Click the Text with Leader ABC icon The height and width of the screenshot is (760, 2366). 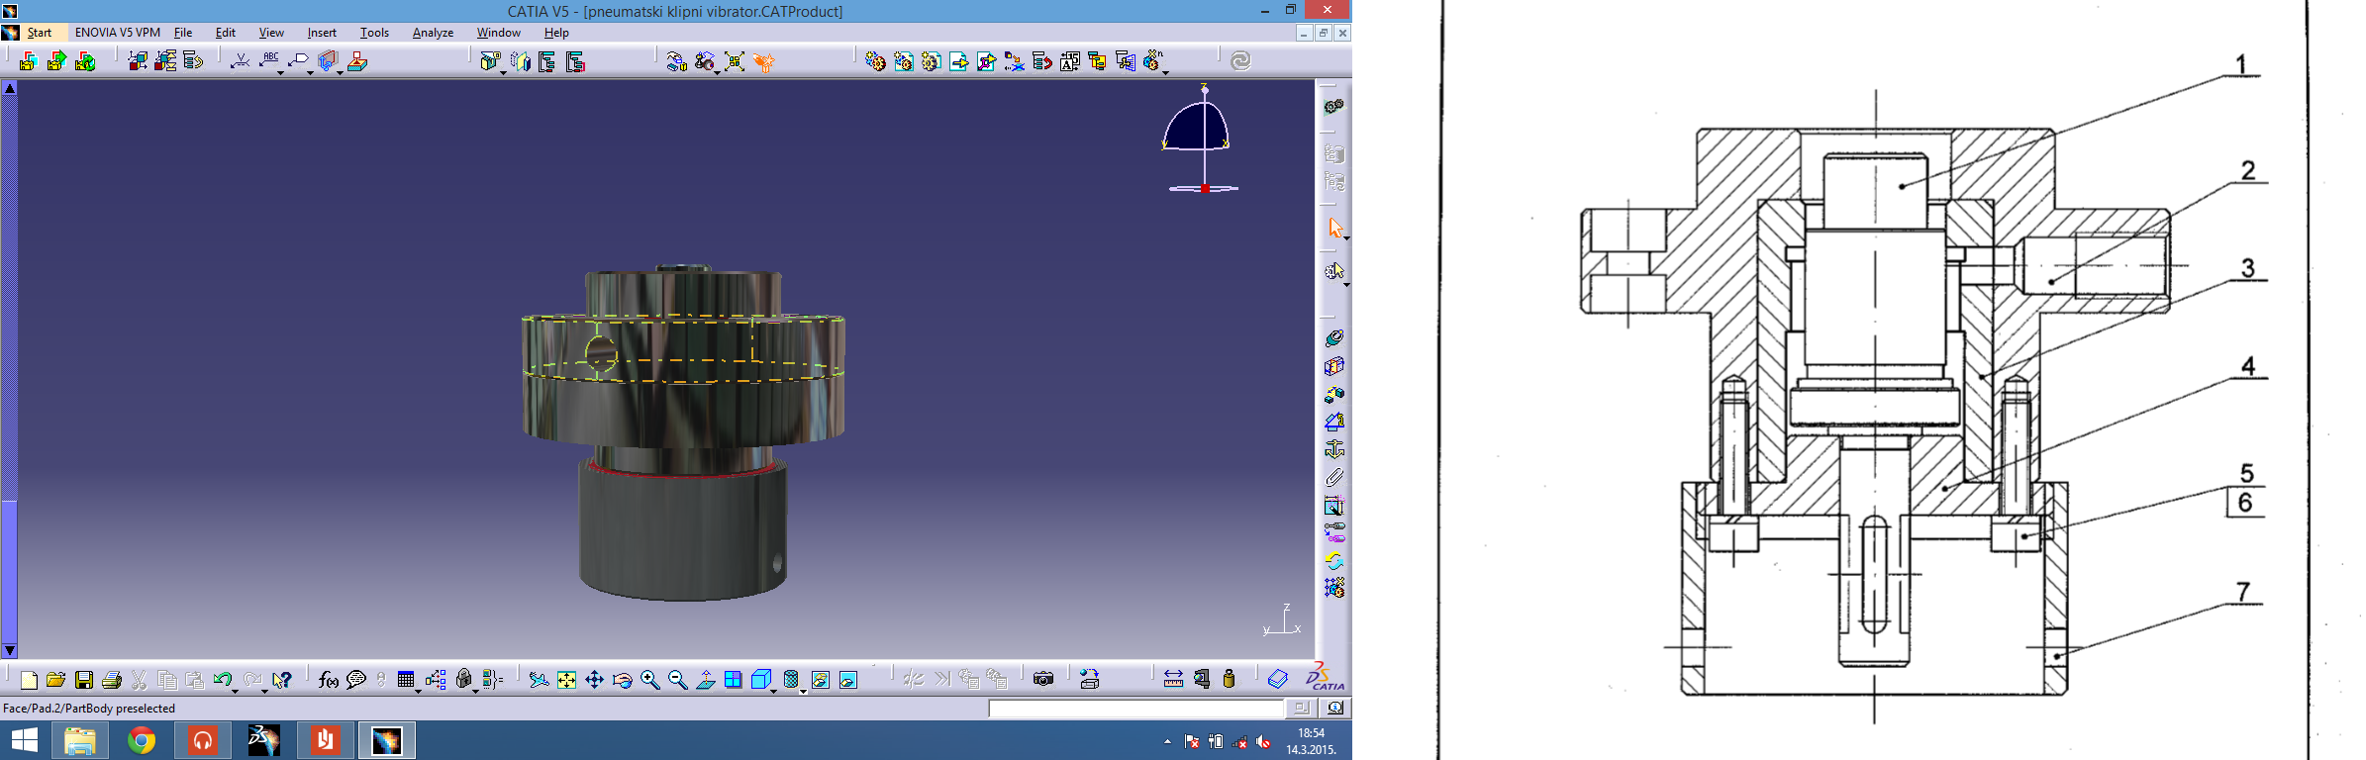(x=268, y=60)
